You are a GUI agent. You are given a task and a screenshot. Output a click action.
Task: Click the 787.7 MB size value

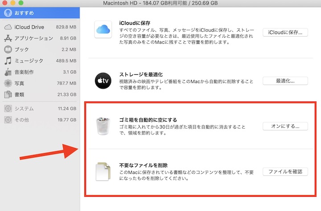pos(66,83)
